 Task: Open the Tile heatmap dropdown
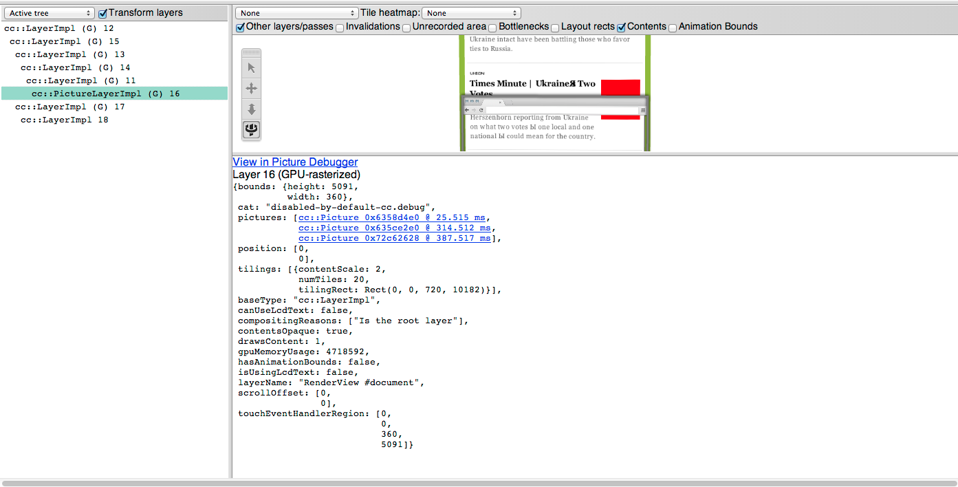coord(471,13)
